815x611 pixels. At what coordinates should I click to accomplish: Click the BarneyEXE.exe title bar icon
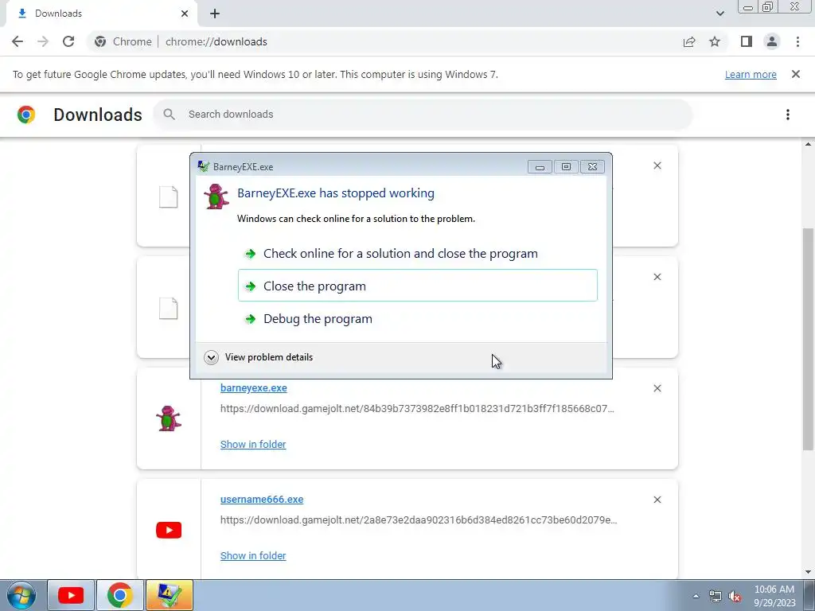click(x=203, y=166)
